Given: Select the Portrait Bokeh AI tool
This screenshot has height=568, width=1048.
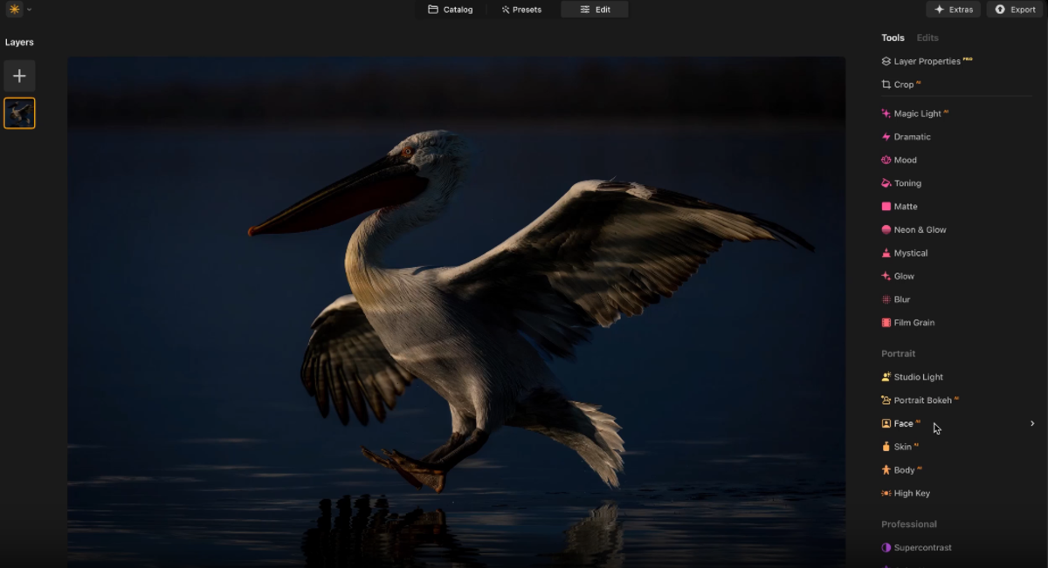Looking at the screenshot, I should click(922, 400).
